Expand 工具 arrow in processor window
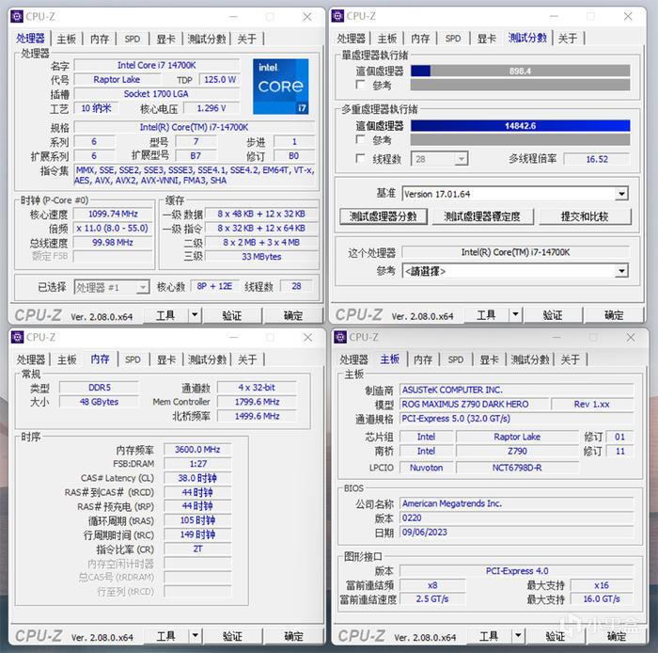 click(x=195, y=314)
